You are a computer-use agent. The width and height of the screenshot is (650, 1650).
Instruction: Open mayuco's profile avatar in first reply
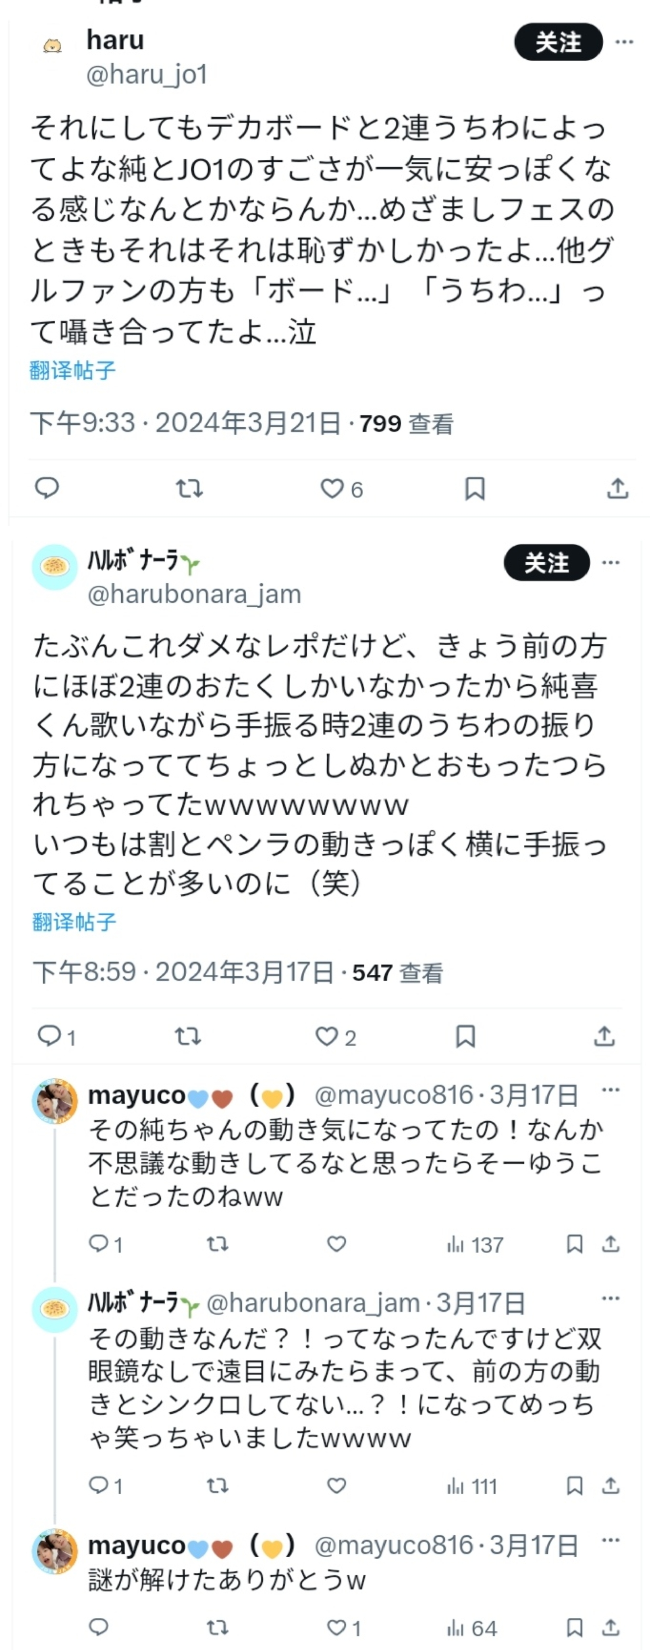coord(55,1101)
